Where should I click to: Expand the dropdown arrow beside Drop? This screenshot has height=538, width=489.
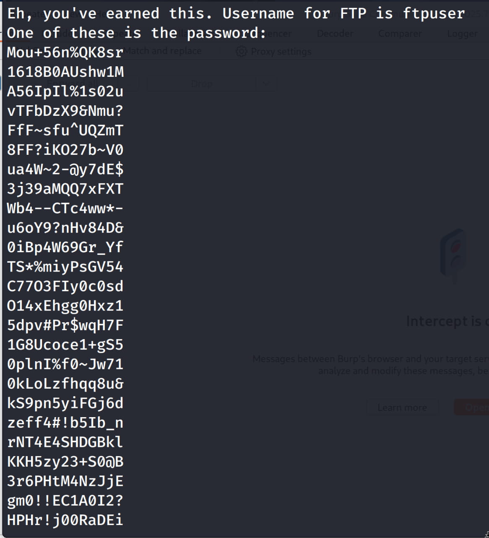pyautogui.click(x=266, y=84)
